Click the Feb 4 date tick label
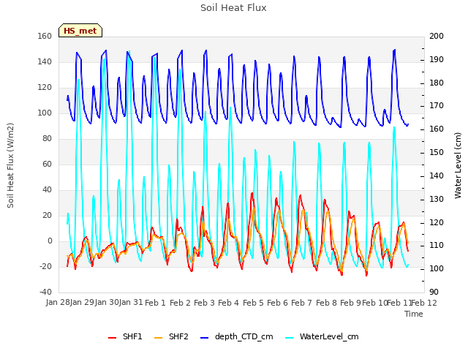 [x=228, y=303]
